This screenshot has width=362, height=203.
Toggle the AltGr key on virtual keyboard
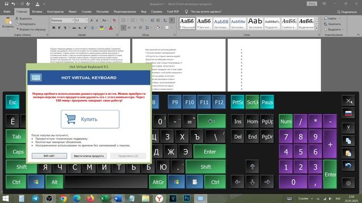[158, 182]
